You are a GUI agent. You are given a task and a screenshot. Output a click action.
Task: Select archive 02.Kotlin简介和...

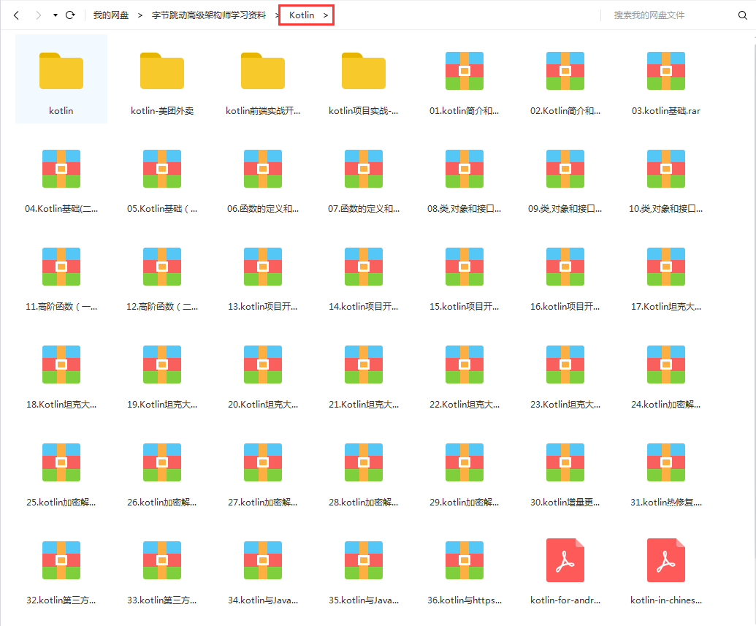(x=565, y=79)
